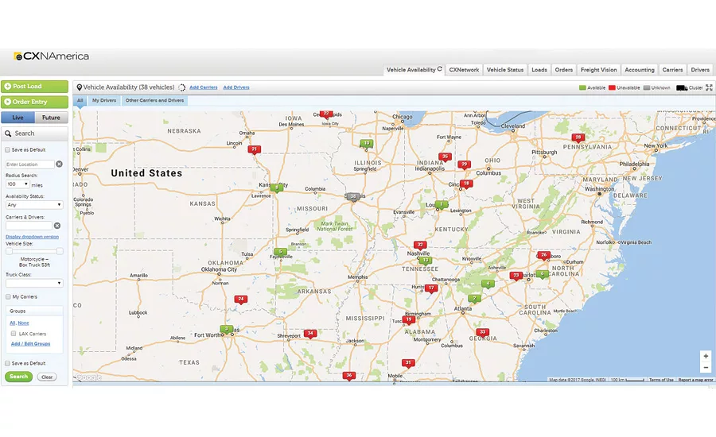The image size is (716, 437).
Task: Select red marker 18 near Cincinnati
Action: pos(465,184)
